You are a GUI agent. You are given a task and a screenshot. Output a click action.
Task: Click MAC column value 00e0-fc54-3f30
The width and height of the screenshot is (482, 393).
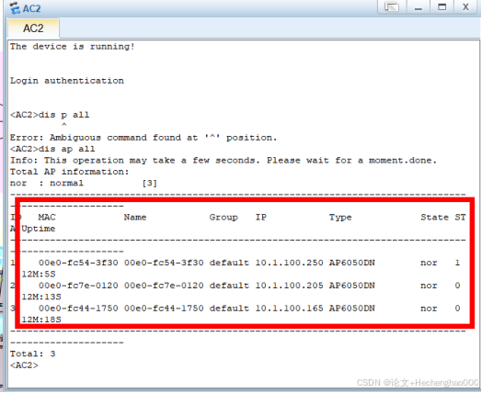coord(78,263)
